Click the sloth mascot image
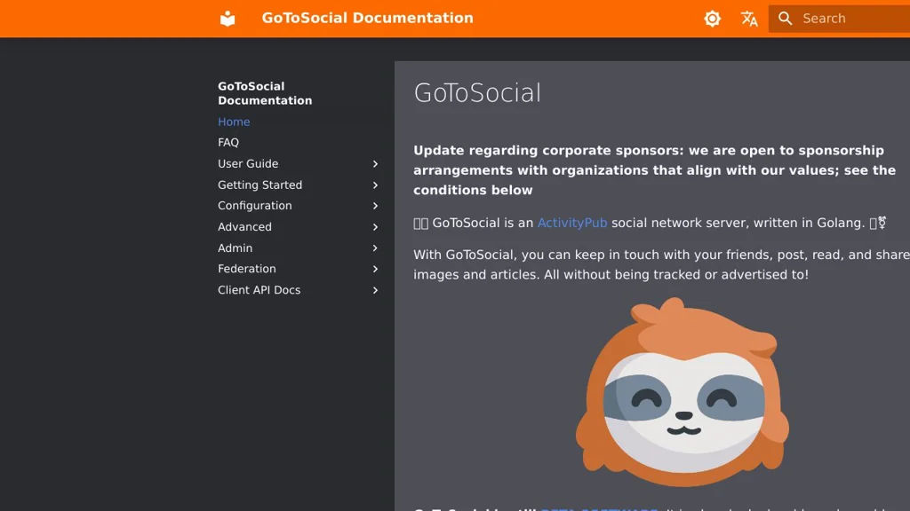Image resolution: width=910 pixels, height=511 pixels. pyautogui.click(x=682, y=392)
